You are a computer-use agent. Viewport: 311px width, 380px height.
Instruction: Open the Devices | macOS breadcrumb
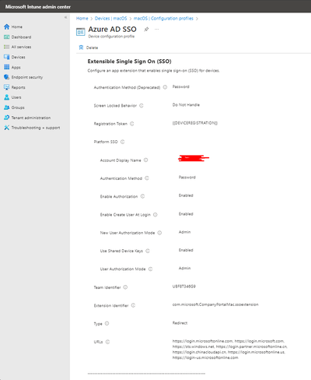(x=111, y=19)
